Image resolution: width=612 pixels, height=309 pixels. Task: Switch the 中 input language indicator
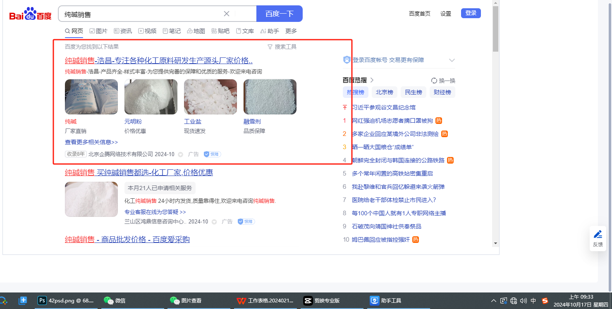[x=533, y=301]
